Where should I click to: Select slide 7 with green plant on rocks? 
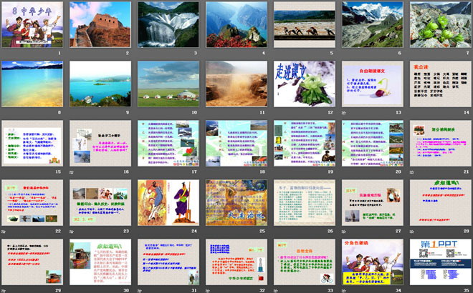point(440,24)
